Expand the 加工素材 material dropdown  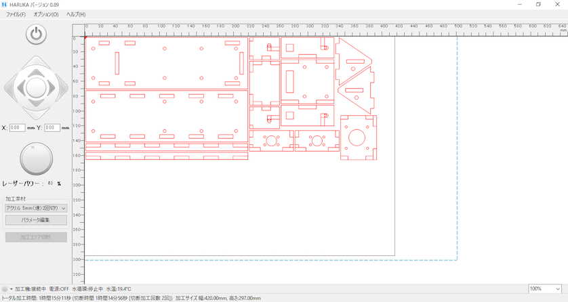tap(36, 208)
